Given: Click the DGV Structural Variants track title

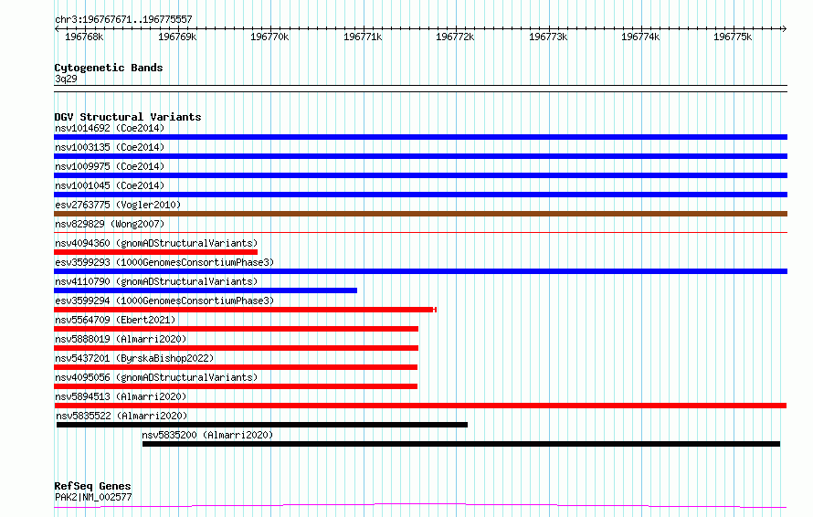Looking at the screenshot, I should tap(128, 117).
